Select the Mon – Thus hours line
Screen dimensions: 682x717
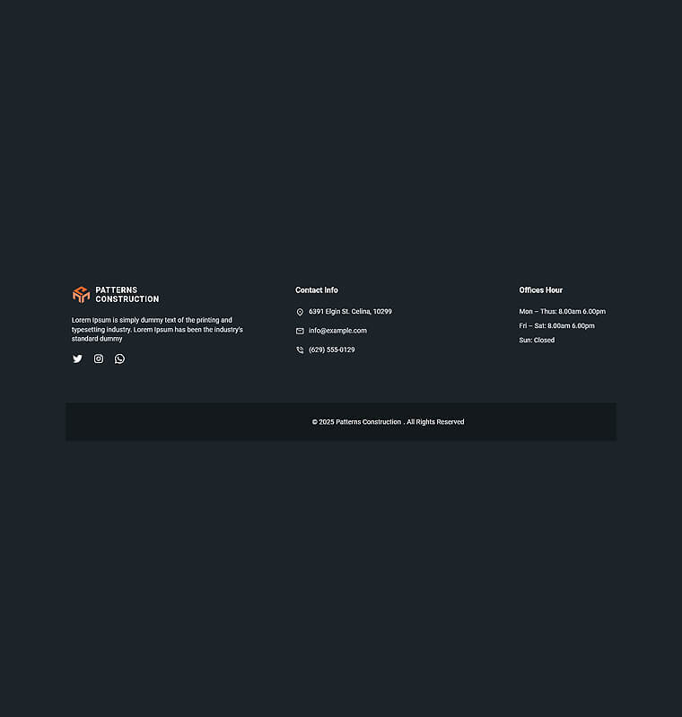[x=562, y=311]
